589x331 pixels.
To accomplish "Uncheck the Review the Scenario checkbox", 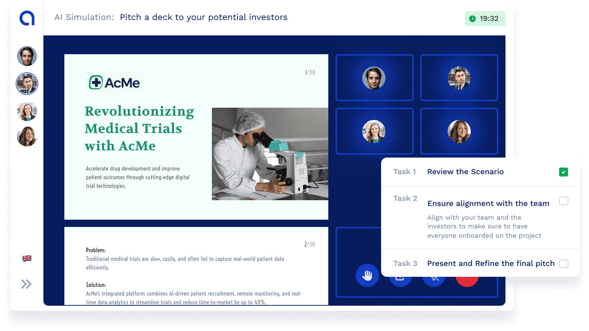I will [563, 172].
